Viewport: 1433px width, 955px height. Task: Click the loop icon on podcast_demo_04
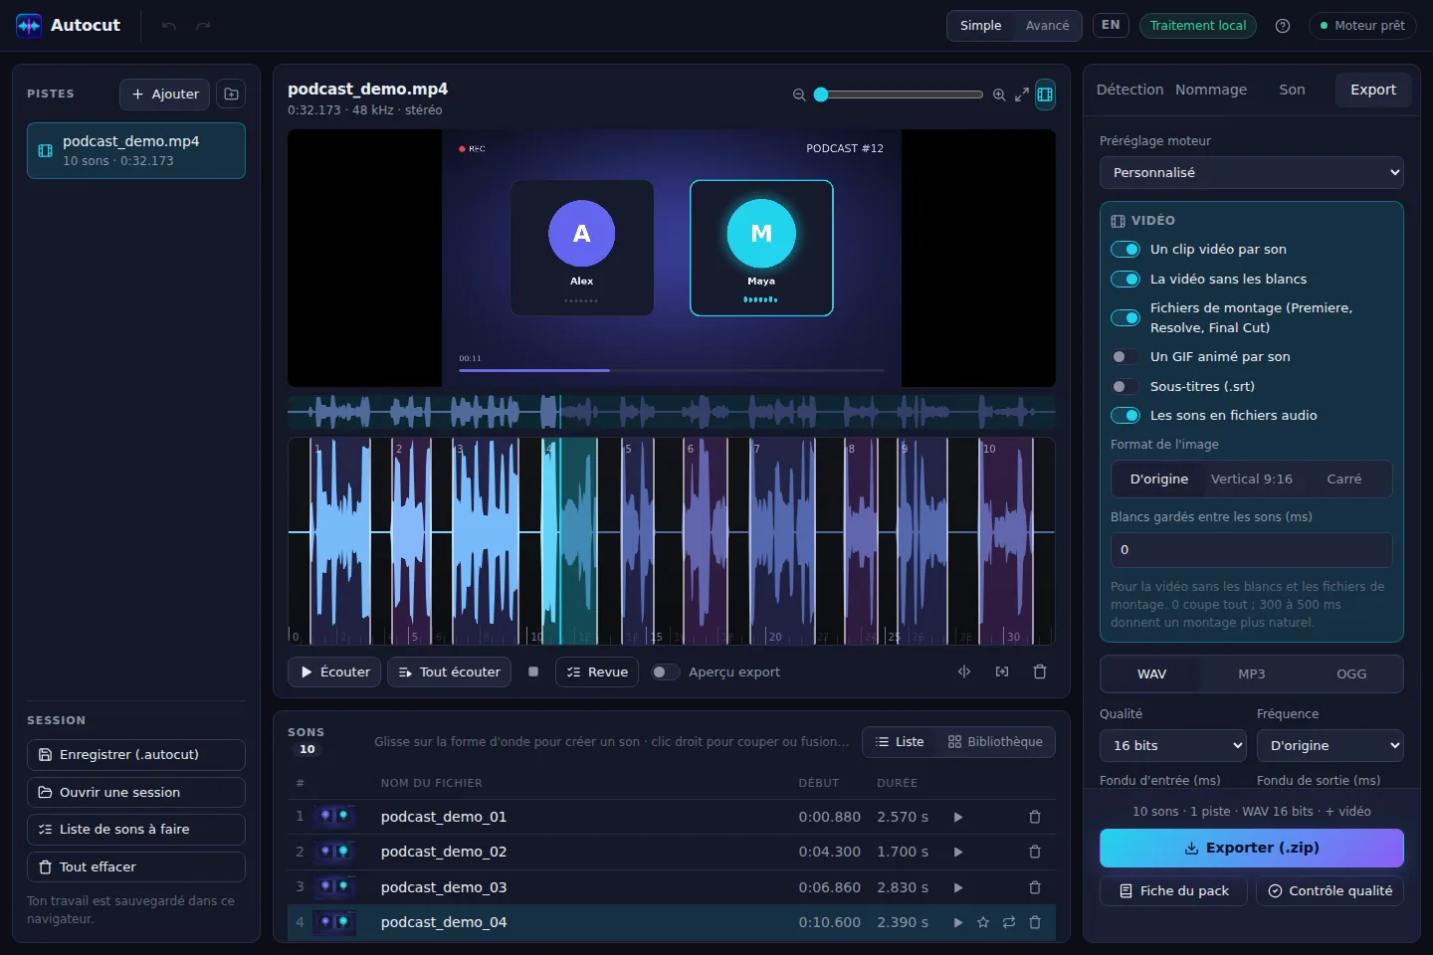pyautogui.click(x=1009, y=922)
